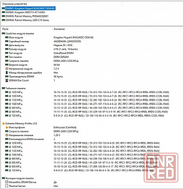This screenshot has height=189, width=183.
Task: Click icon of Свойства модуля памяти group
Action: [x=3, y=33]
